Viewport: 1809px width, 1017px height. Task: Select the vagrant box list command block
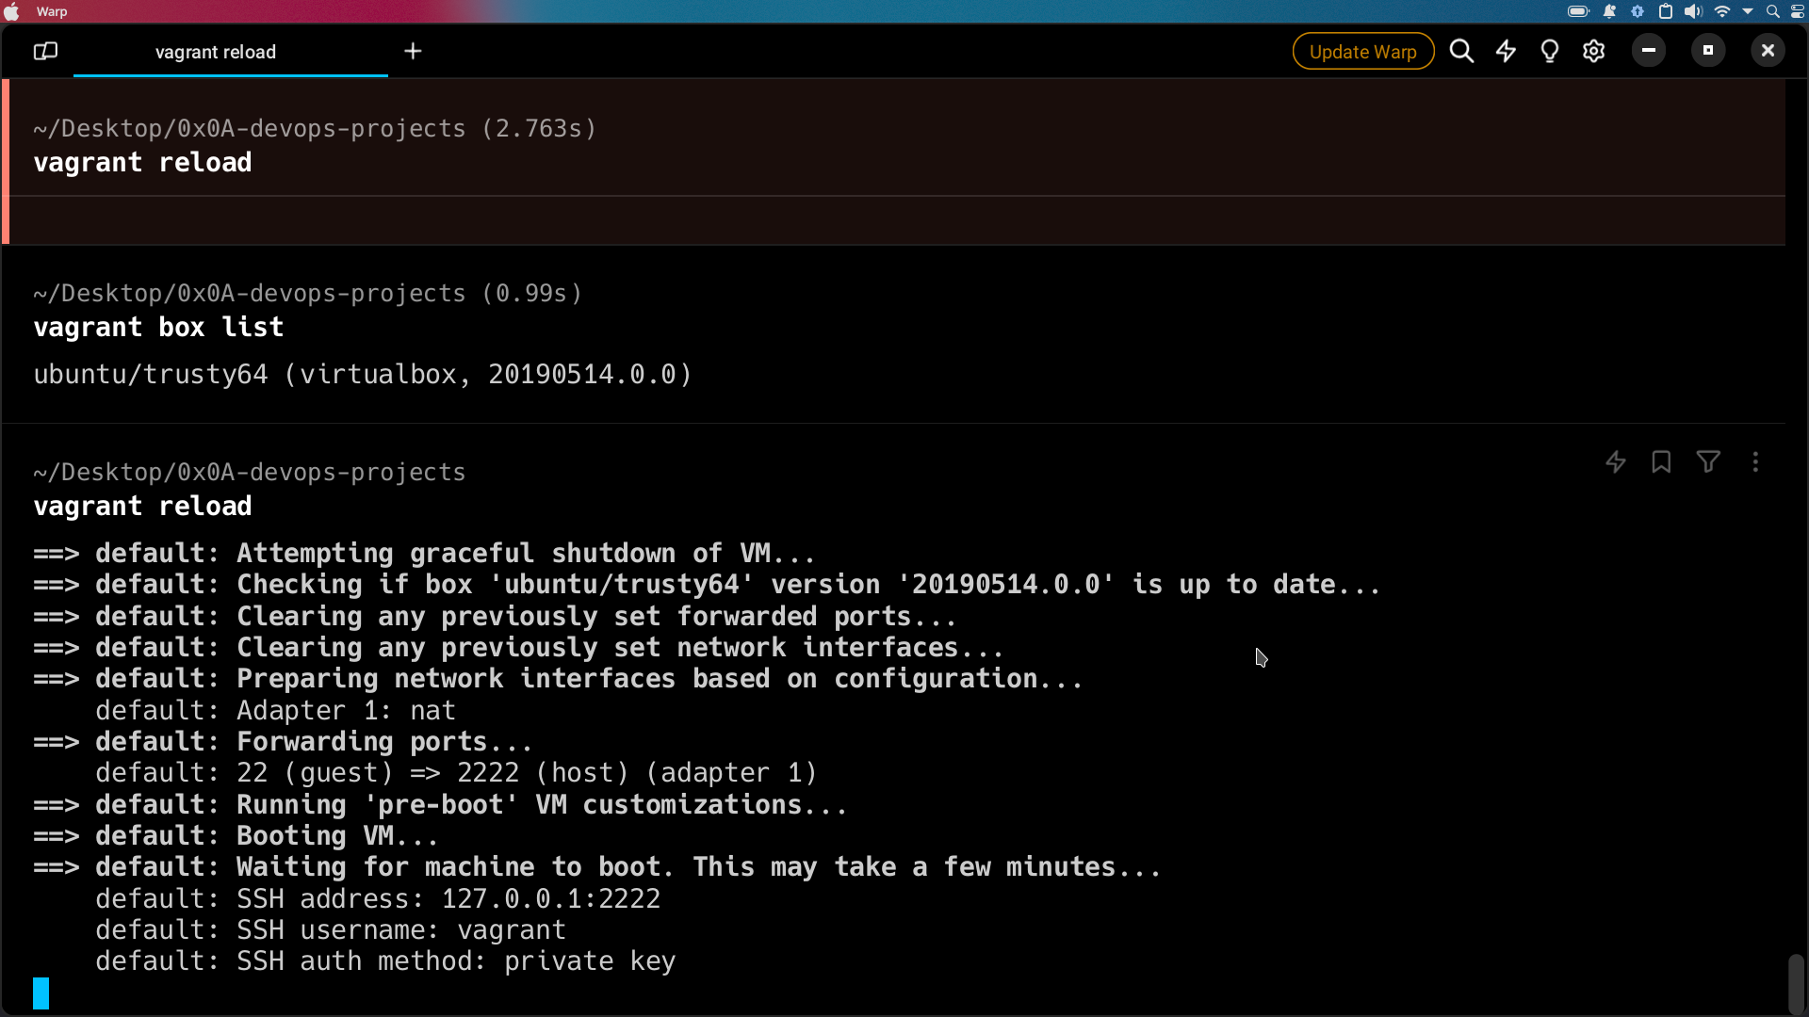click(157, 328)
